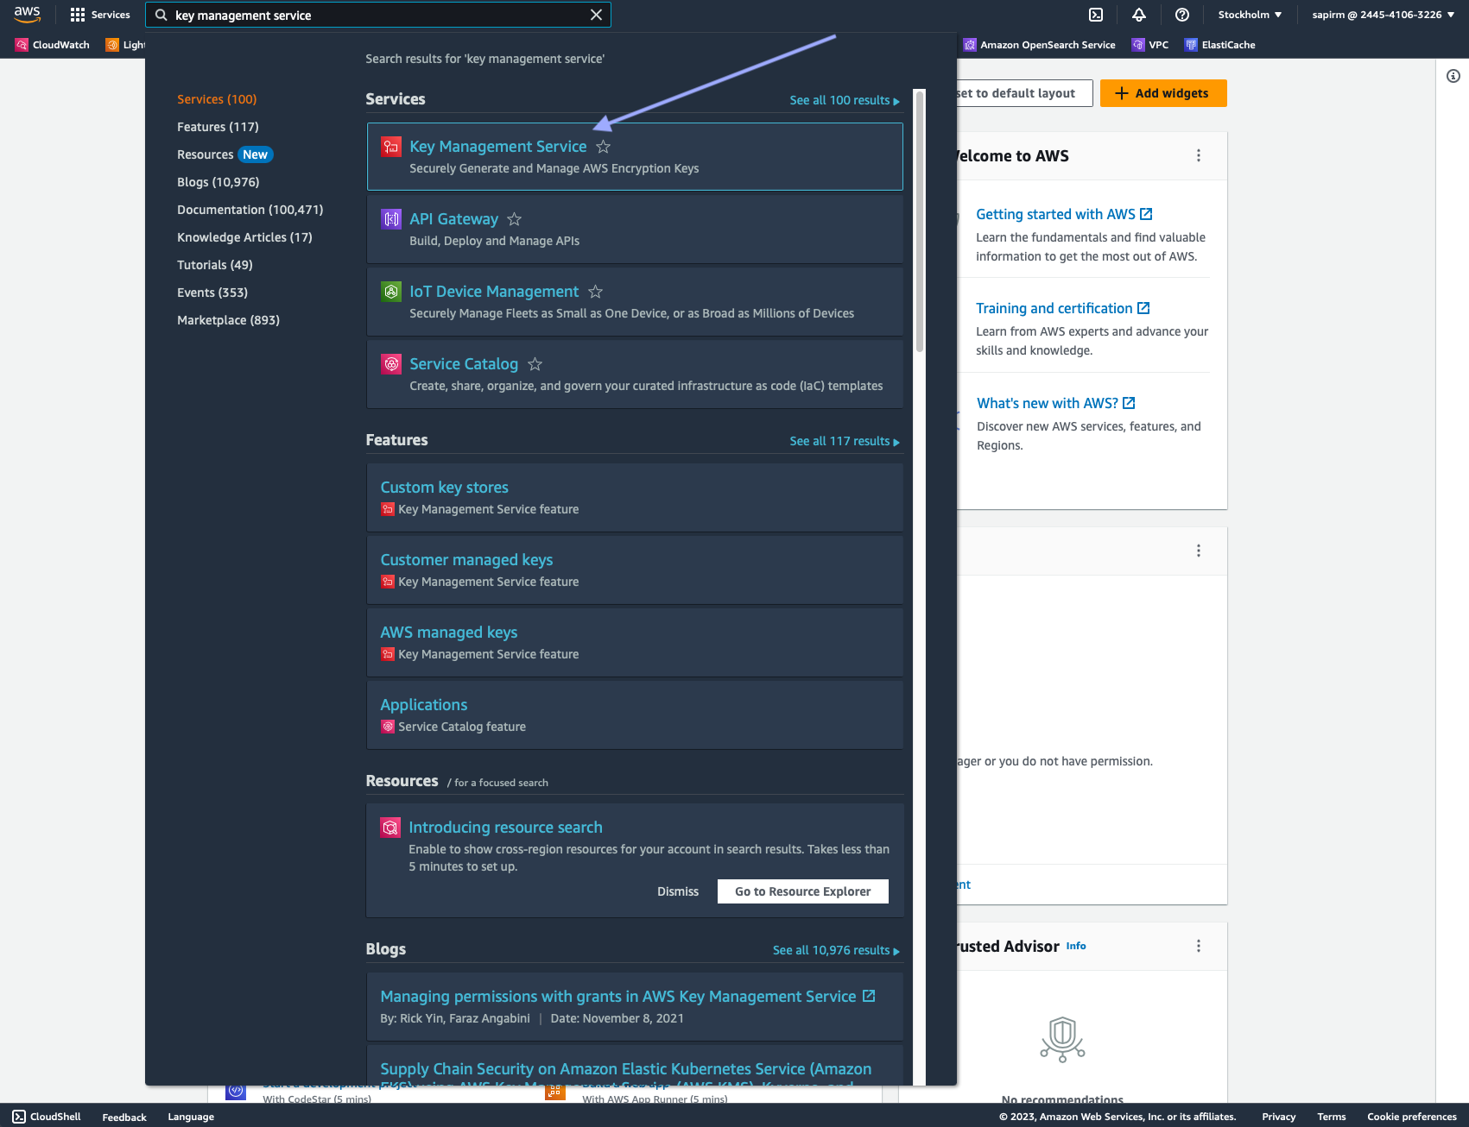This screenshot has height=1127, width=1469.
Task: Clear the search box with the X icon
Action: pos(596,15)
